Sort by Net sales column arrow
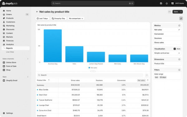This screenshot has width=187, height=117. coord(148,80)
